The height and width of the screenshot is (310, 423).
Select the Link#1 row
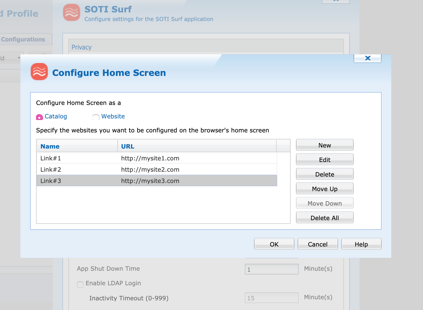[x=157, y=158]
